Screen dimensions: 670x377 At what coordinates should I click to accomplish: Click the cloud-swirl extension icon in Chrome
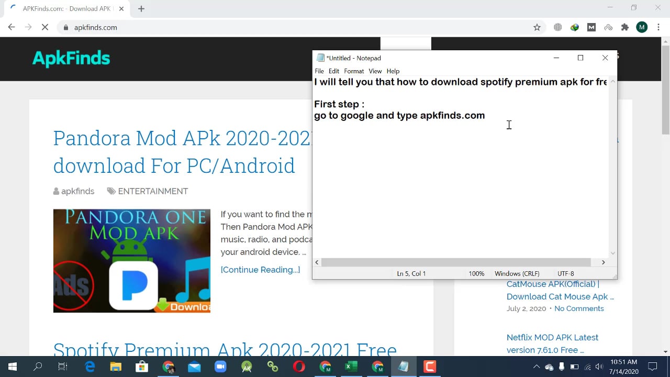click(608, 27)
